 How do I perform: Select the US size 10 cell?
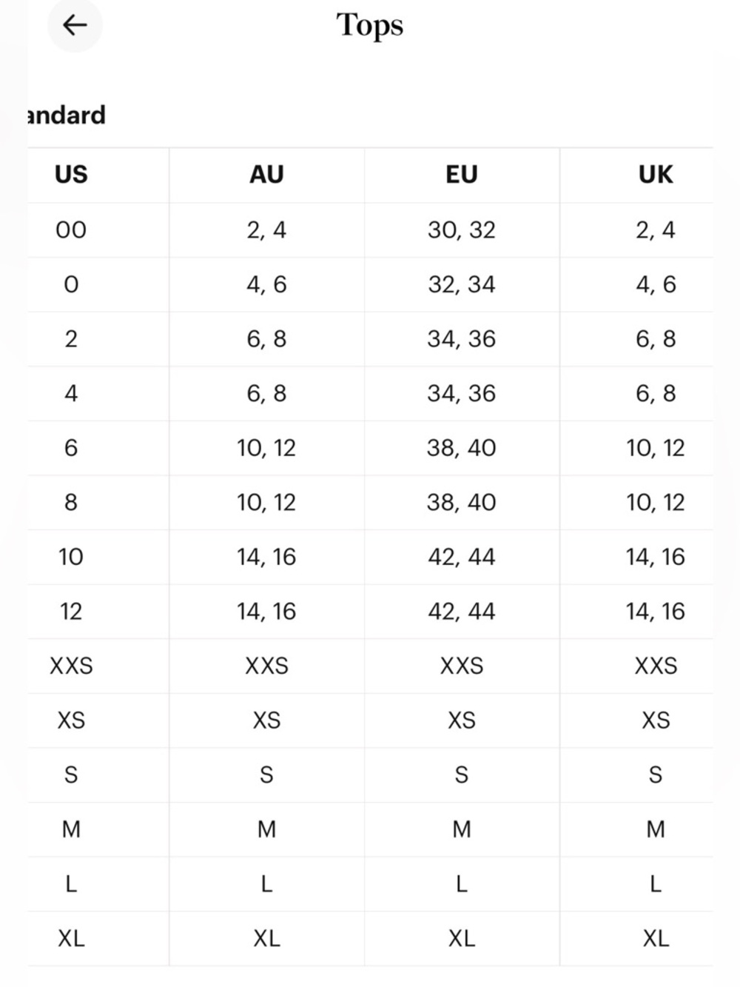pyautogui.click(x=71, y=557)
